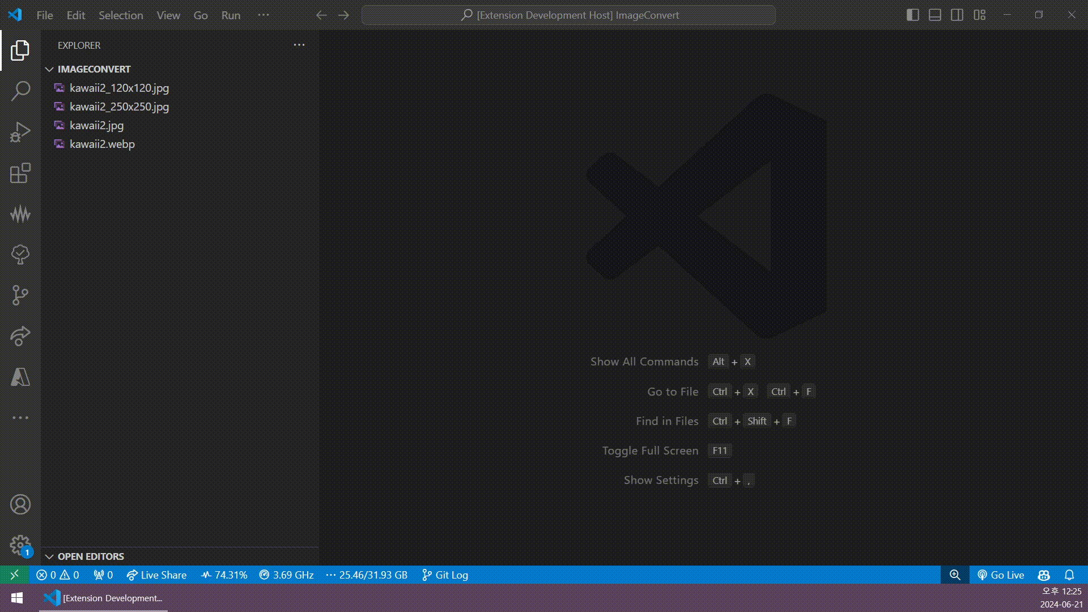The height and width of the screenshot is (612, 1088).
Task: Open the Search view in activity bar
Action: tap(20, 91)
